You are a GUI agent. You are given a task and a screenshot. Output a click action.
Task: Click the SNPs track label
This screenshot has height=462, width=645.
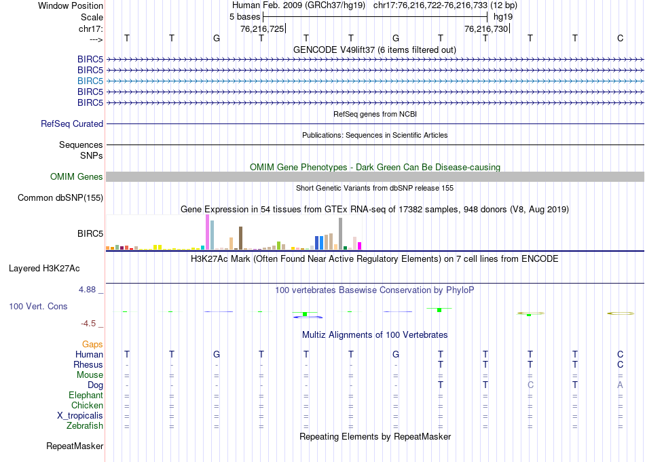tap(92, 156)
